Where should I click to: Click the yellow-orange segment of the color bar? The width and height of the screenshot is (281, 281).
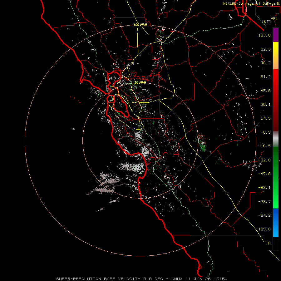(276, 56)
